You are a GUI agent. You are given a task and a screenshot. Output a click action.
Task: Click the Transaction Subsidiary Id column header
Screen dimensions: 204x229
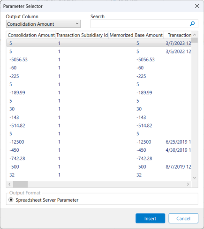pos(82,35)
